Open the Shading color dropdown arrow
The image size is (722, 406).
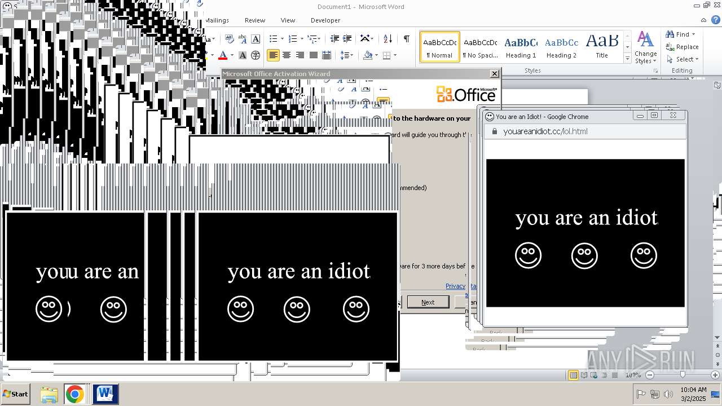(x=377, y=55)
